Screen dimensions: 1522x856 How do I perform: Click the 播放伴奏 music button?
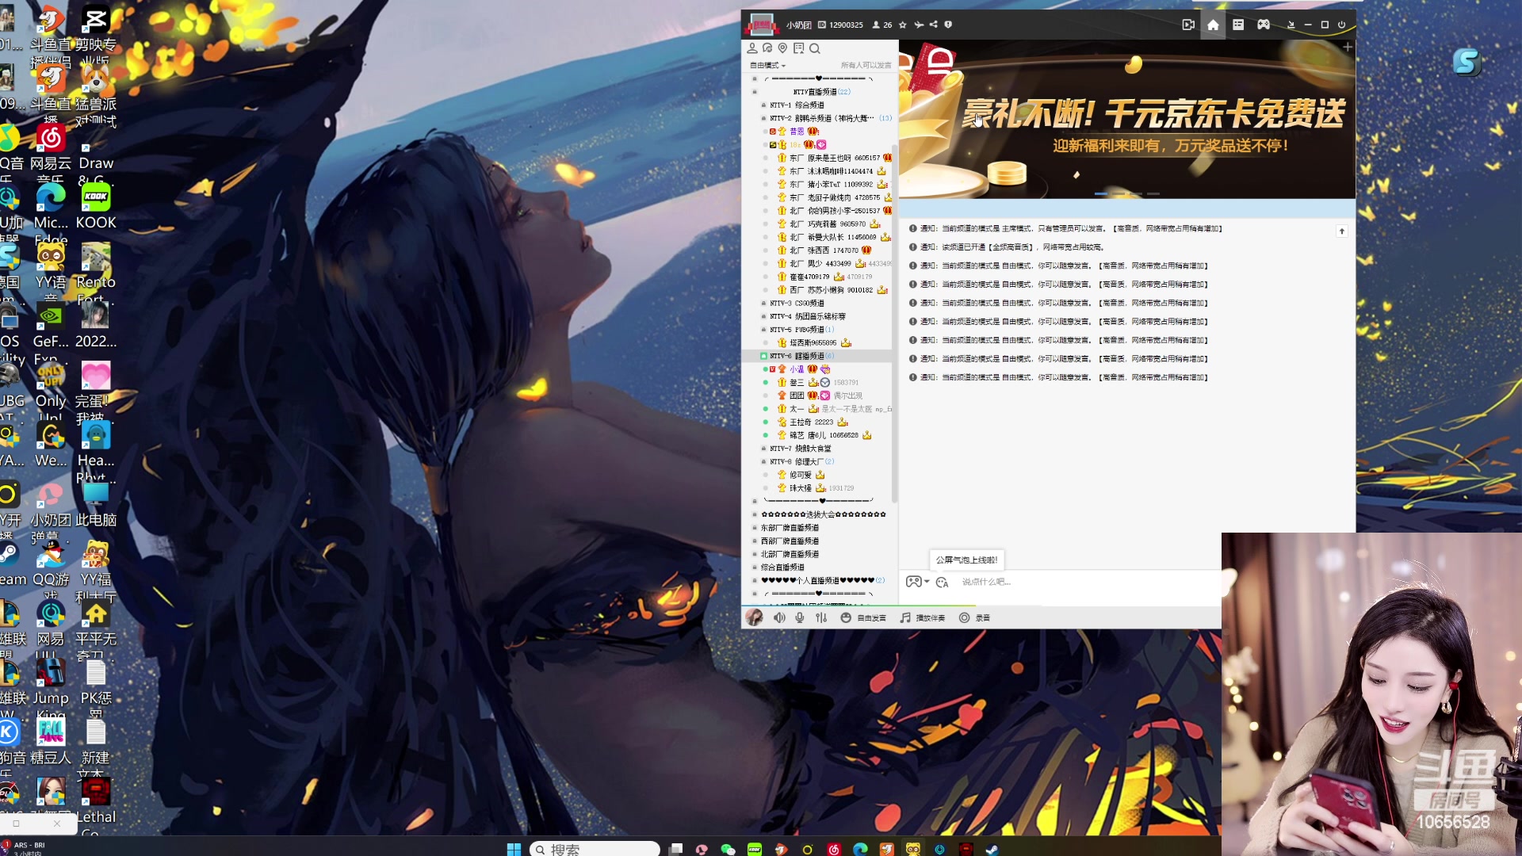point(923,617)
